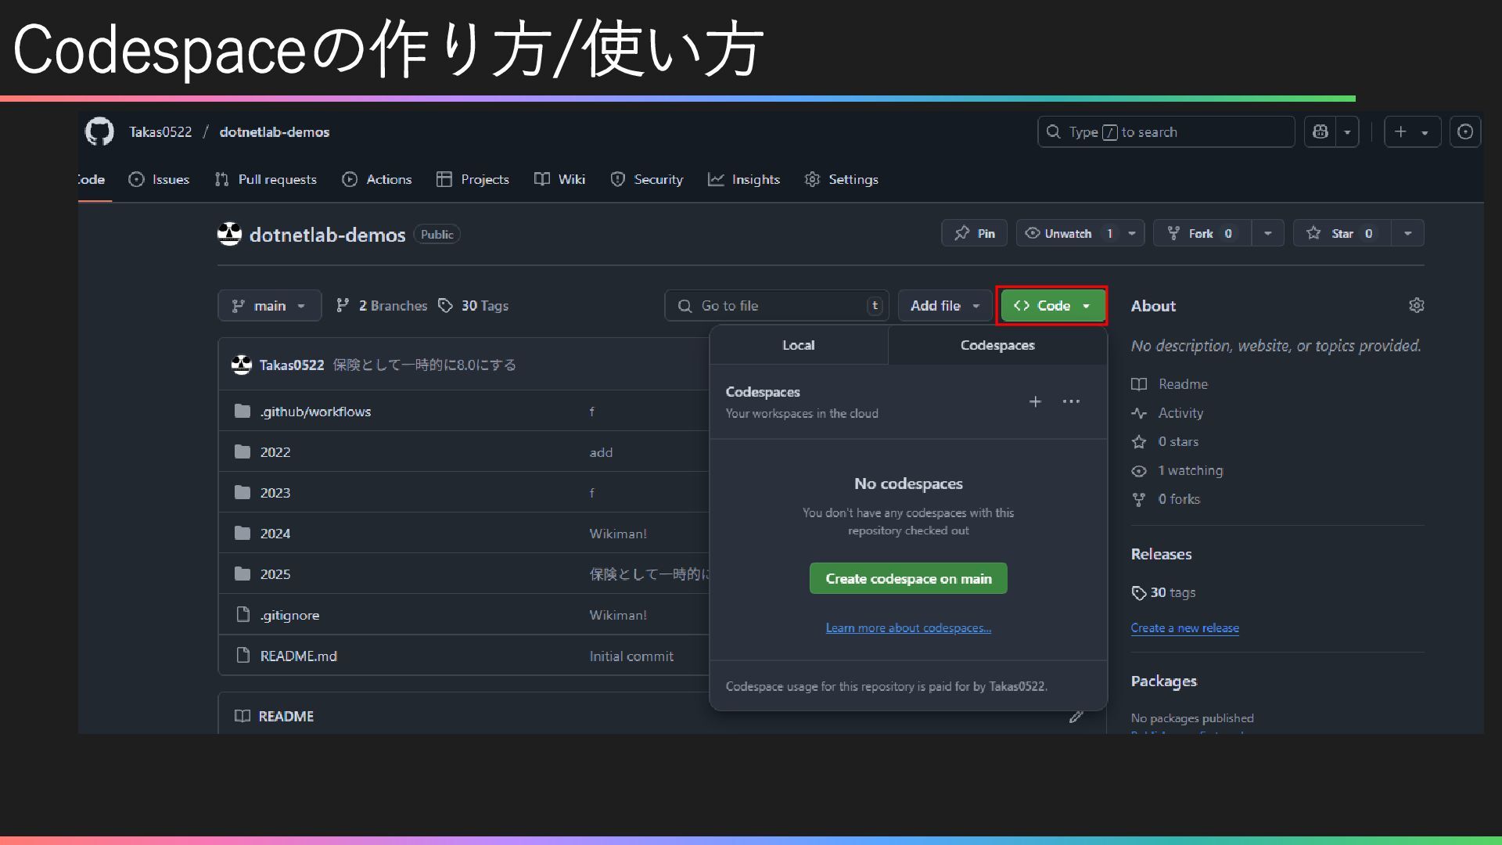This screenshot has width=1502, height=845.
Task: Open the dotnetlab-demos repository title
Action: click(327, 235)
